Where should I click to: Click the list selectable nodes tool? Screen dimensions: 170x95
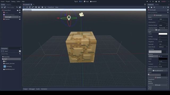point(36,7)
